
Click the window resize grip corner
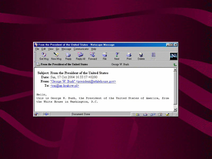[176, 115]
